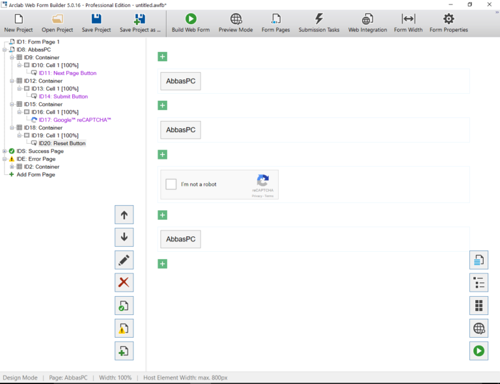Click the right-side grid squares button
Screen dimensions: 500x384
pyautogui.click(x=479, y=306)
